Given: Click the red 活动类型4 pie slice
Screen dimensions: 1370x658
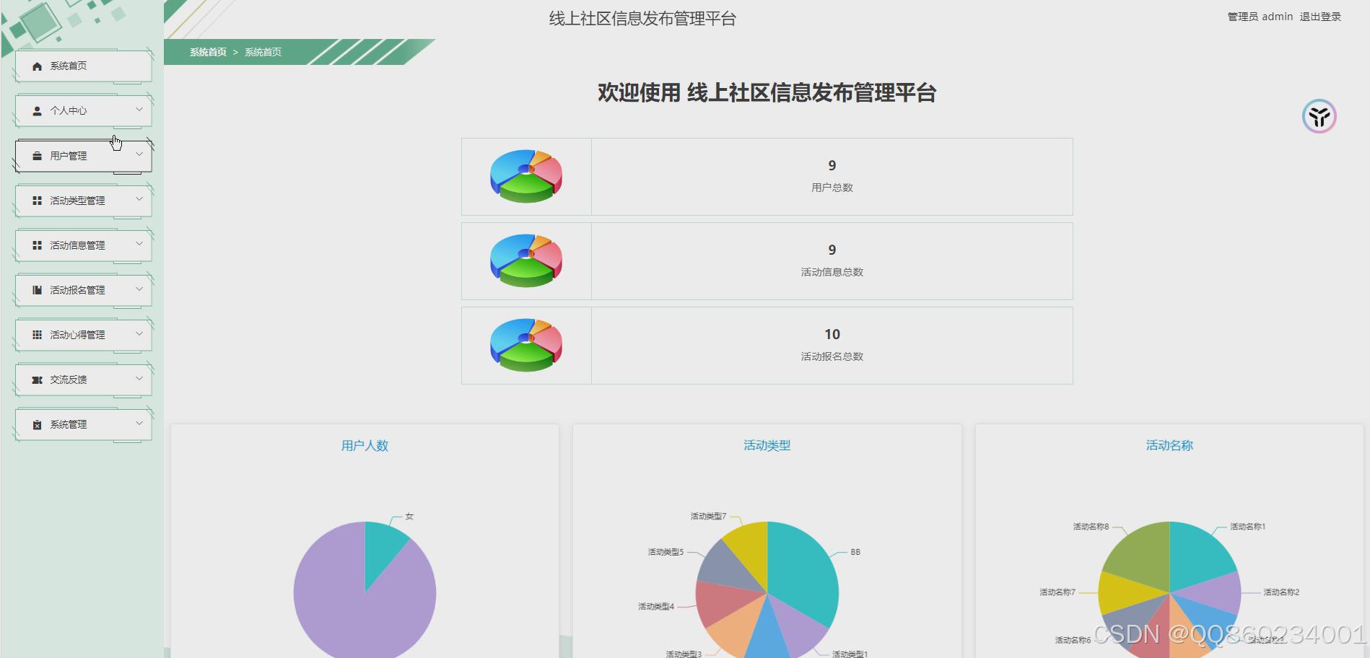Looking at the screenshot, I should click(x=724, y=603).
